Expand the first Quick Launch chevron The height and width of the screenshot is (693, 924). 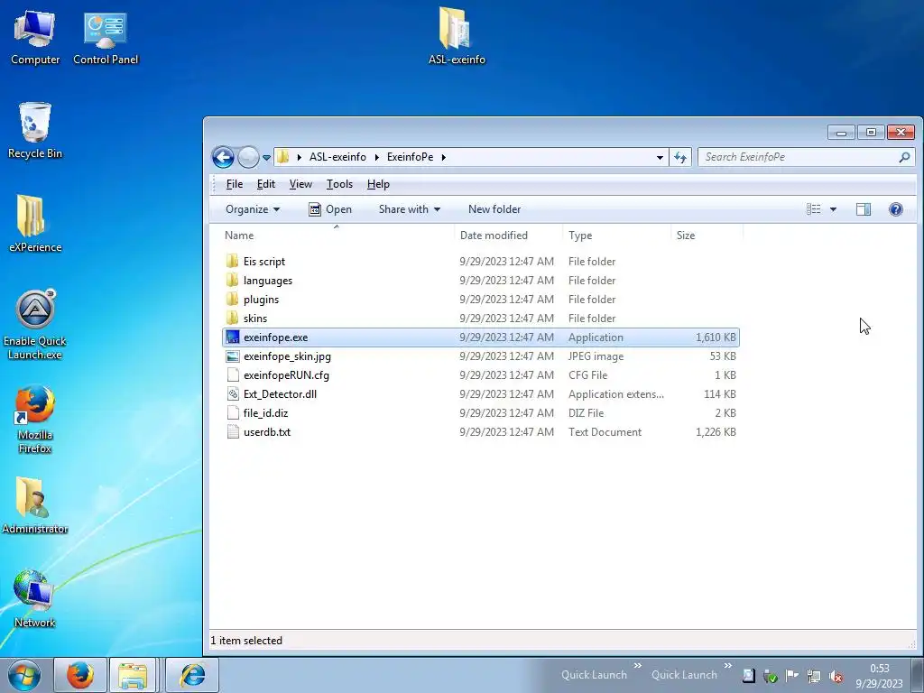click(638, 665)
